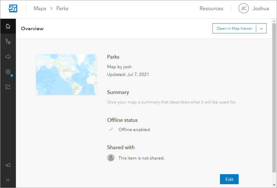The height and width of the screenshot is (188, 277).
Task: Click the 'Updated: Jul 7, 2021' text
Action: (x=128, y=75)
